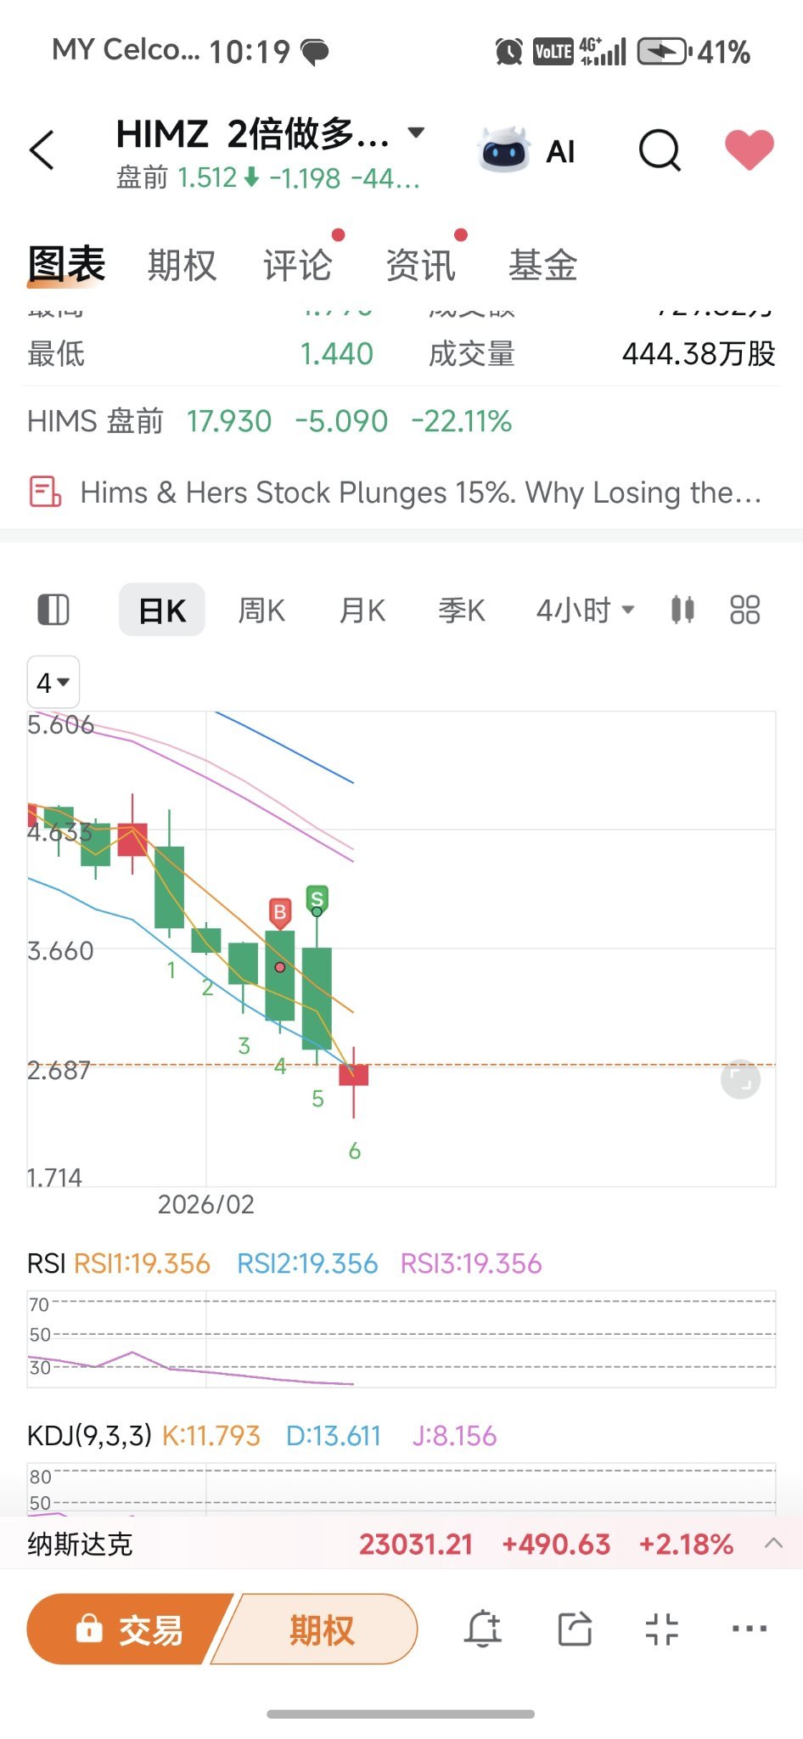Tap the share icon
The height and width of the screenshot is (1739, 803).
[575, 1629]
